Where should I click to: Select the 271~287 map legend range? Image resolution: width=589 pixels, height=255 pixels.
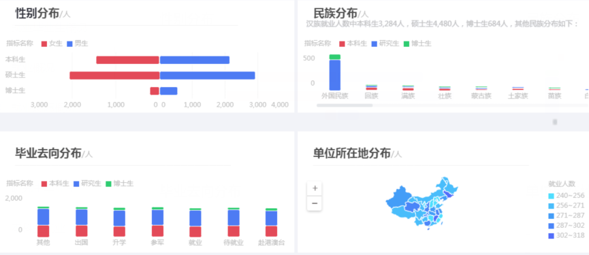coord(567,216)
